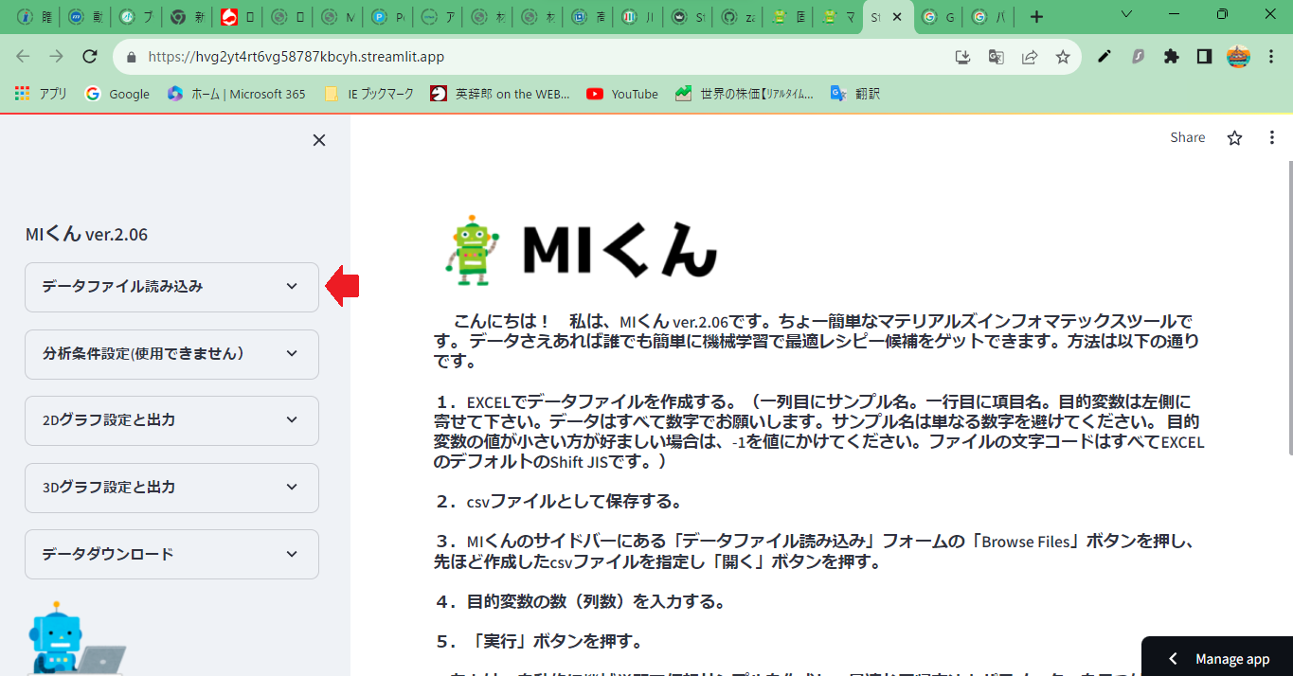1293x676 pixels.
Task: Open the Manage app panel
Action: pyautogui.click(x=1219, y=659)
